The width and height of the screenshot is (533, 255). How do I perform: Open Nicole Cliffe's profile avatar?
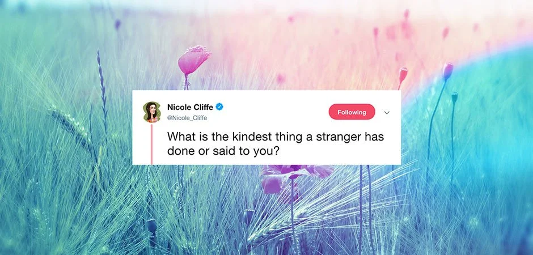click(x=151, y=112)
